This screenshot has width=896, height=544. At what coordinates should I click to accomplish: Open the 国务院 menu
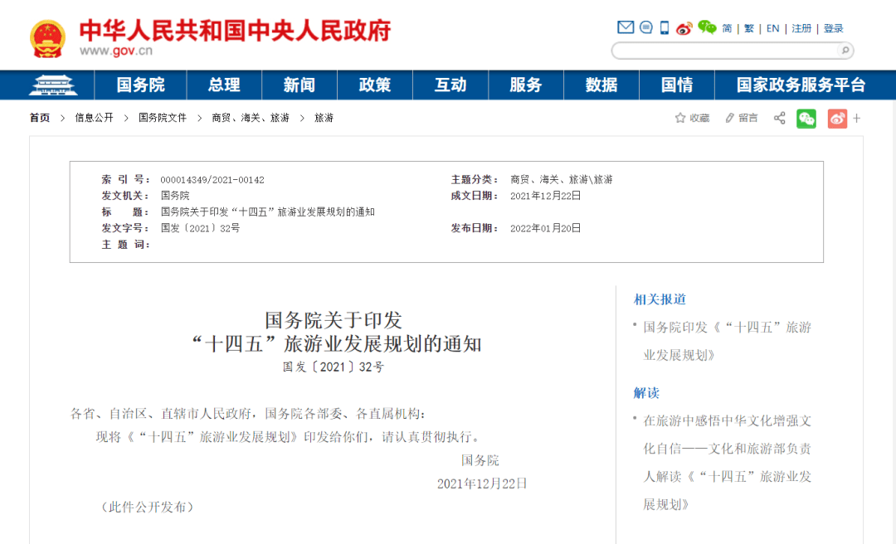pyautogui.click(x=140, y=85)
